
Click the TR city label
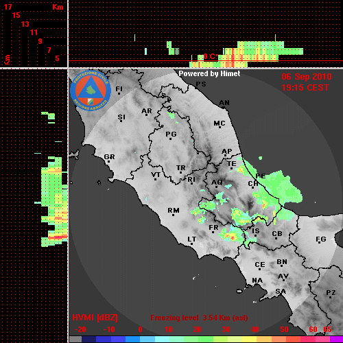[181, 168]
